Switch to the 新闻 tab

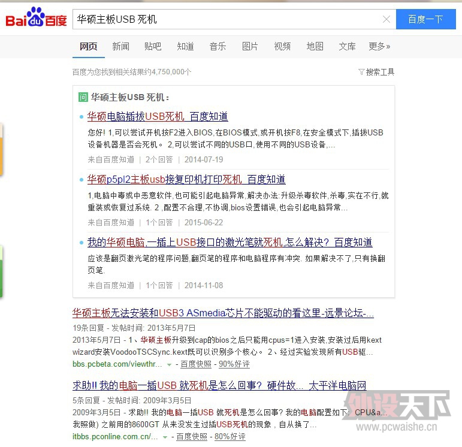tap(120, 46)
